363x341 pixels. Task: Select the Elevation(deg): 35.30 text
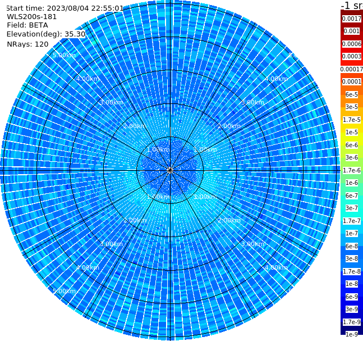[46, 34]
